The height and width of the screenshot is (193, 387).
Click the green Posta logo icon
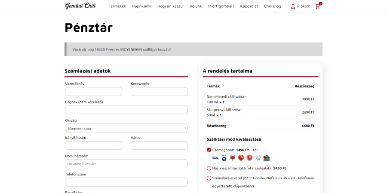[x=258, y=158]
